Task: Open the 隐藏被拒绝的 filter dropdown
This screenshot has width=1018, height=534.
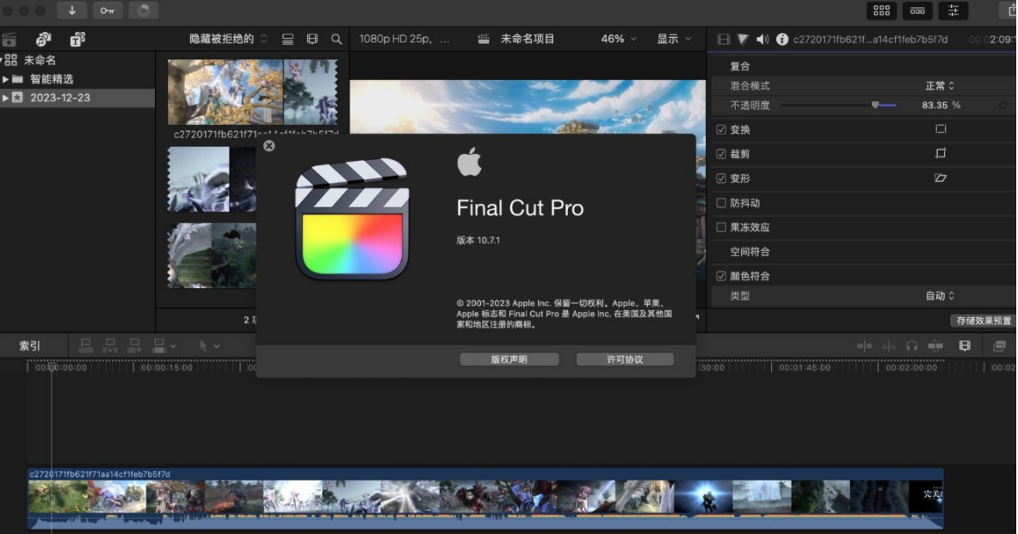Action: coord(228,39)
